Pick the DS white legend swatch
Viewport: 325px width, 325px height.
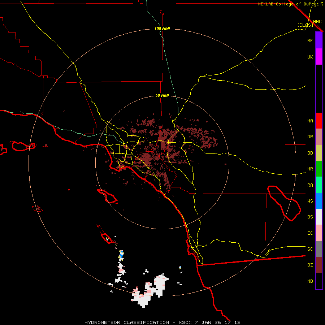pyautogui.click(x=319, y=217)
